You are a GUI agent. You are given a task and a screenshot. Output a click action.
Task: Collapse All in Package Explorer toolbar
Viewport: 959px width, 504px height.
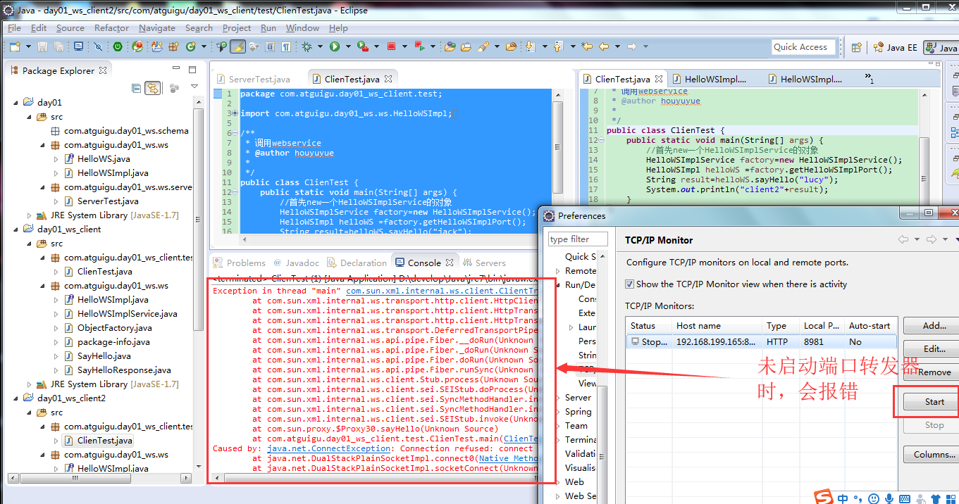137,88
